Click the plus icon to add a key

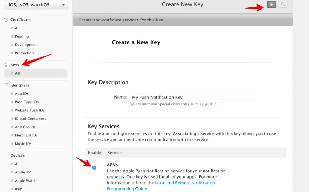(272, 4)
